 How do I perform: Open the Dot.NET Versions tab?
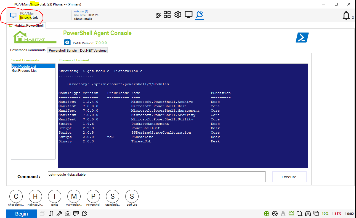(x=93, y=51)
